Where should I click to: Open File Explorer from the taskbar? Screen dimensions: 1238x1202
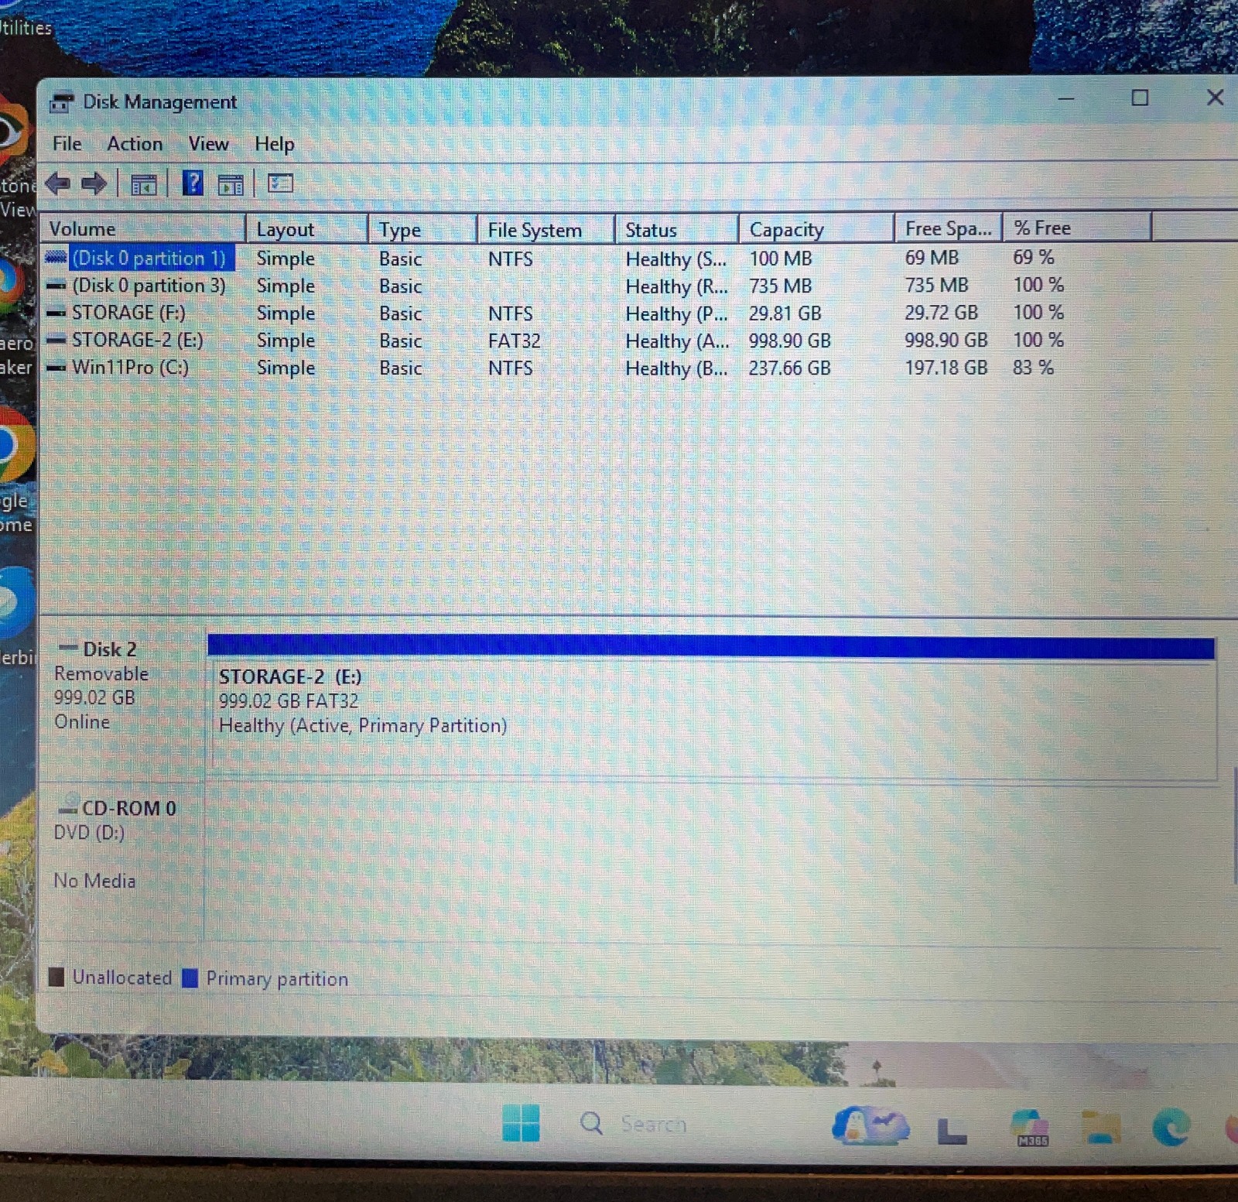click(x=1102, y=1127)
